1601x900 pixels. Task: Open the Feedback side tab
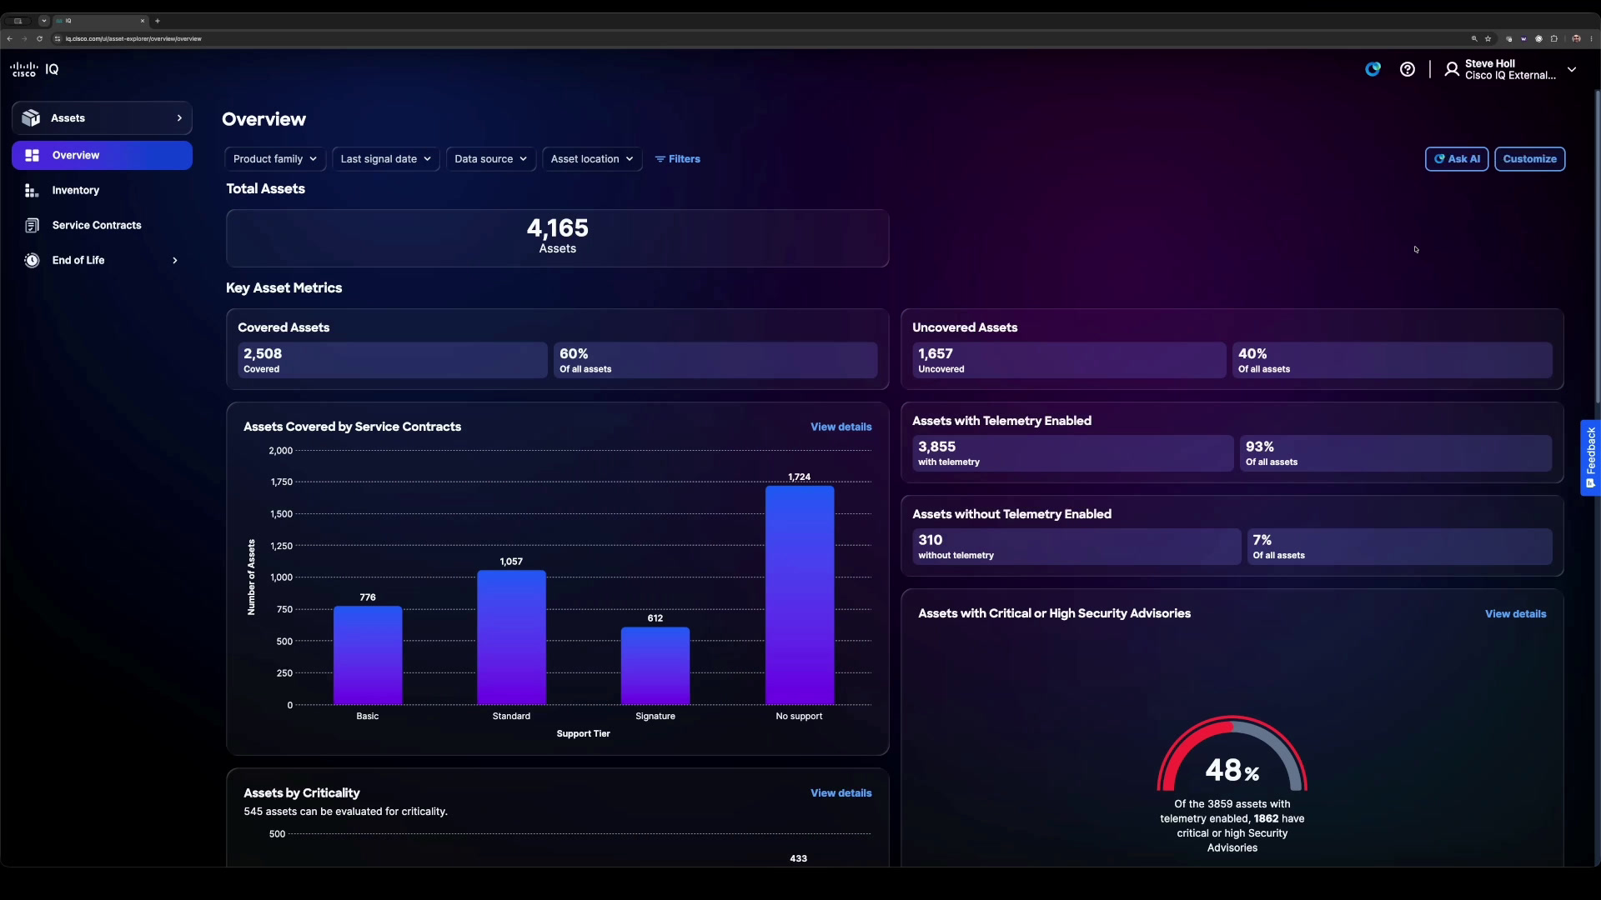[1590, 457]
